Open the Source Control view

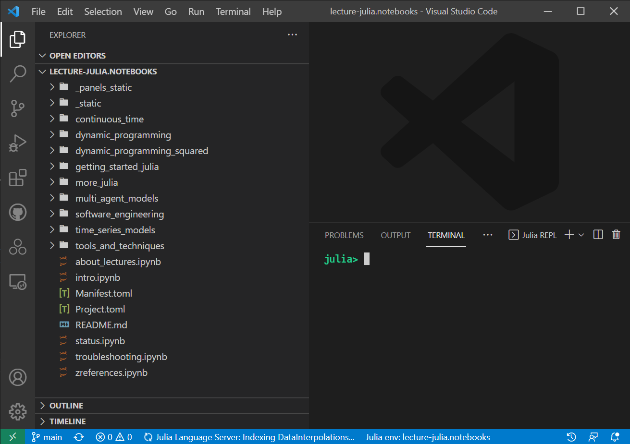[x=18, y=108]
